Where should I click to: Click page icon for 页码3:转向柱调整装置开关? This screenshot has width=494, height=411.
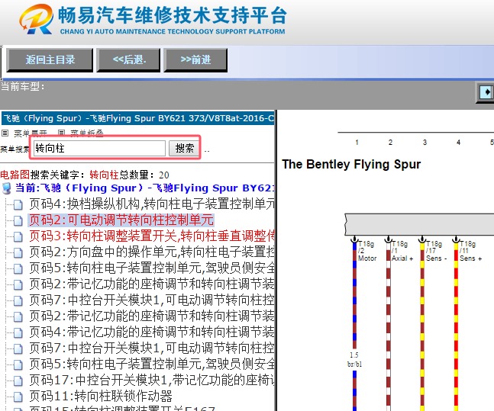point(18,236)
